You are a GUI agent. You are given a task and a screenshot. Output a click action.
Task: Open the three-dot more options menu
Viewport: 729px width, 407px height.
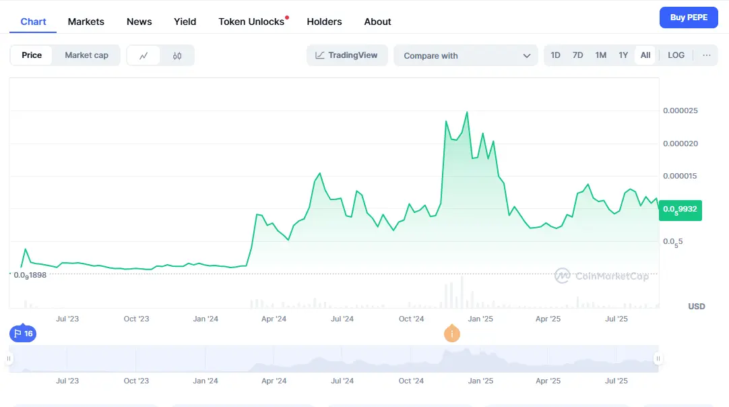pos(706,55)
